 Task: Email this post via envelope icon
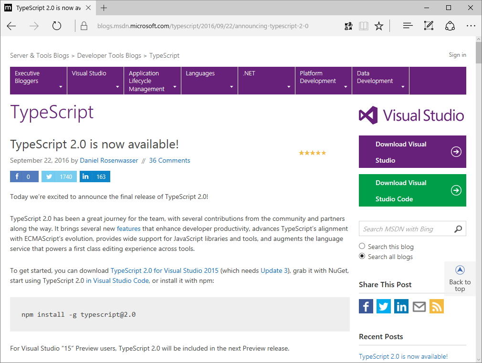(x=419, y=306)
